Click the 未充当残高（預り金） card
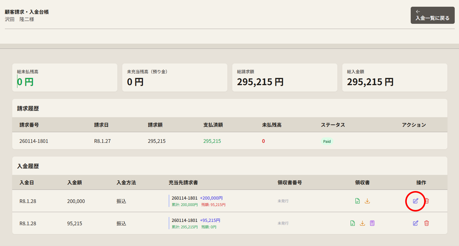 175,78
